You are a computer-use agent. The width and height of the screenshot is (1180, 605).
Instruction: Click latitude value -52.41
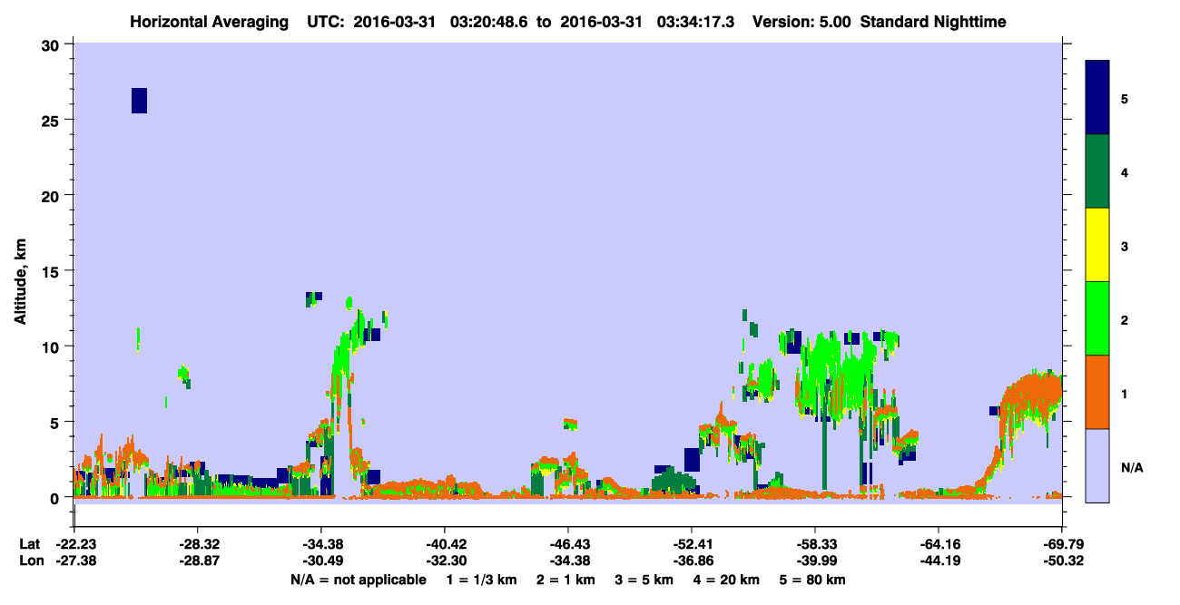692,544
